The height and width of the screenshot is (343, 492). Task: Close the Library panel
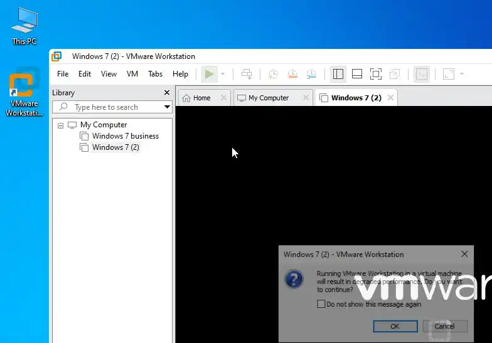[x=167, y=93]
